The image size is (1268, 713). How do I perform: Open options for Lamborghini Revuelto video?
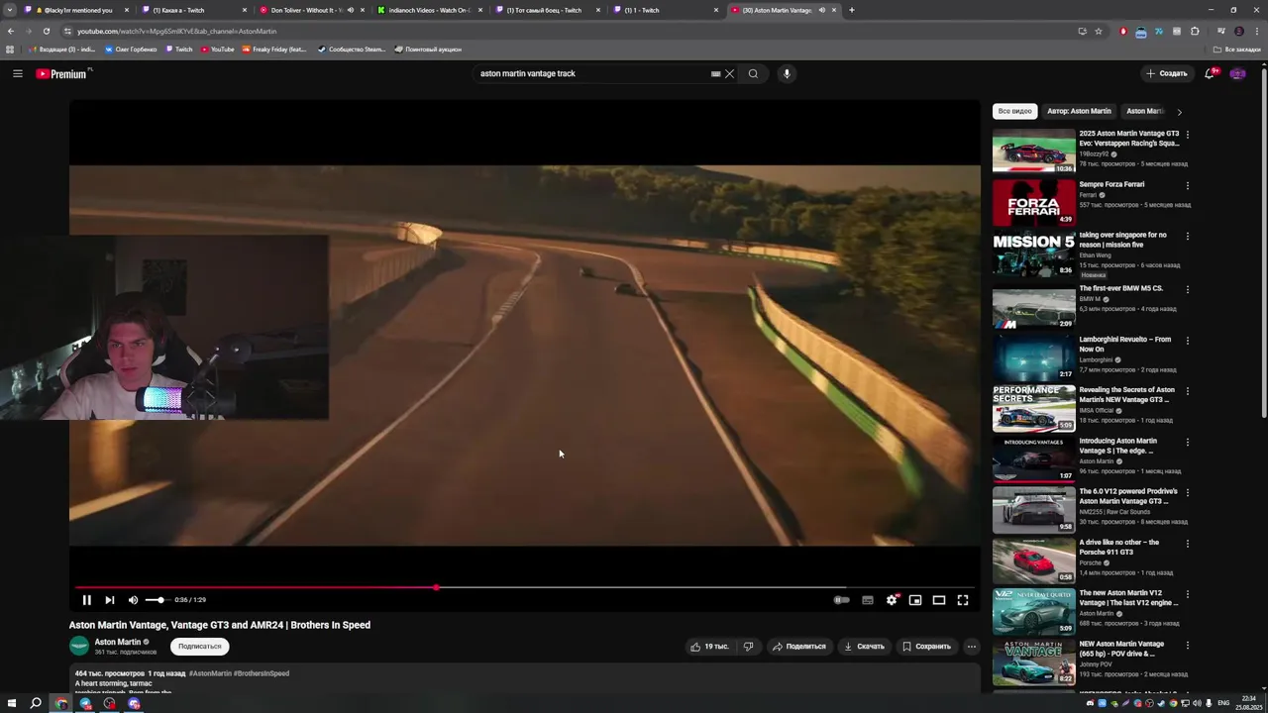point(1187,341)
